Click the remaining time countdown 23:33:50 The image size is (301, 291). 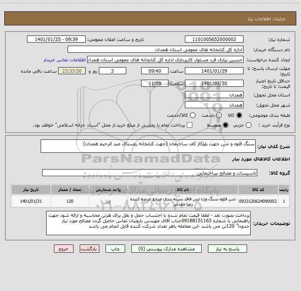coord(72,71)
